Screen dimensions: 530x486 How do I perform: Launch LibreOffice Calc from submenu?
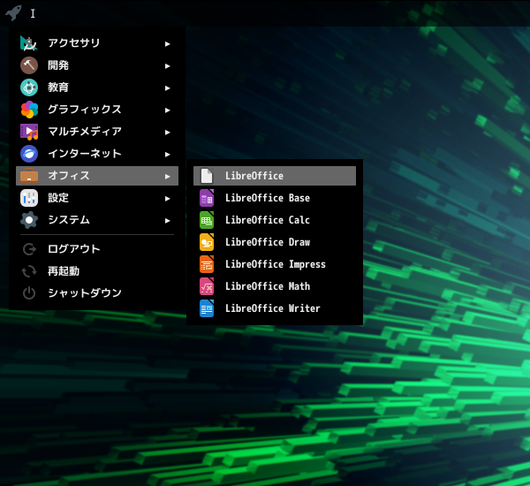coord(275,220)
